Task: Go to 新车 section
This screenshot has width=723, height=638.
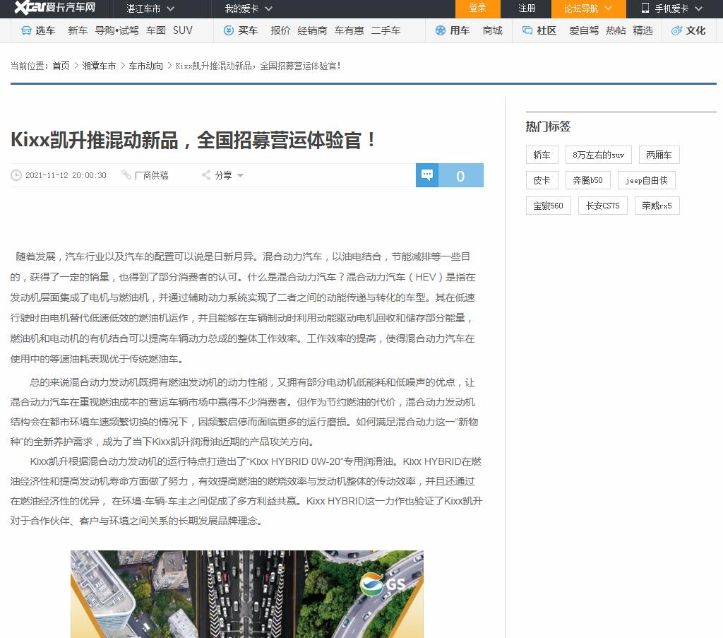Action: 78,30
